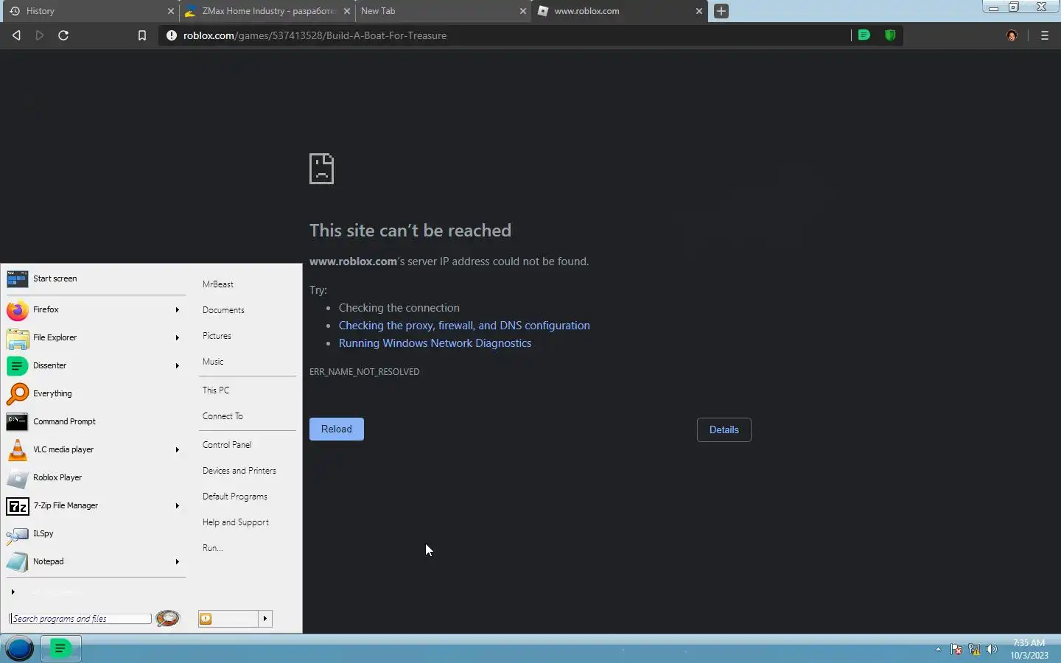Image resolution: width=1061 pixels, height=663 pixels.
Task: Expand VLC media player jump list arrow
Action: tap(177, 449)
